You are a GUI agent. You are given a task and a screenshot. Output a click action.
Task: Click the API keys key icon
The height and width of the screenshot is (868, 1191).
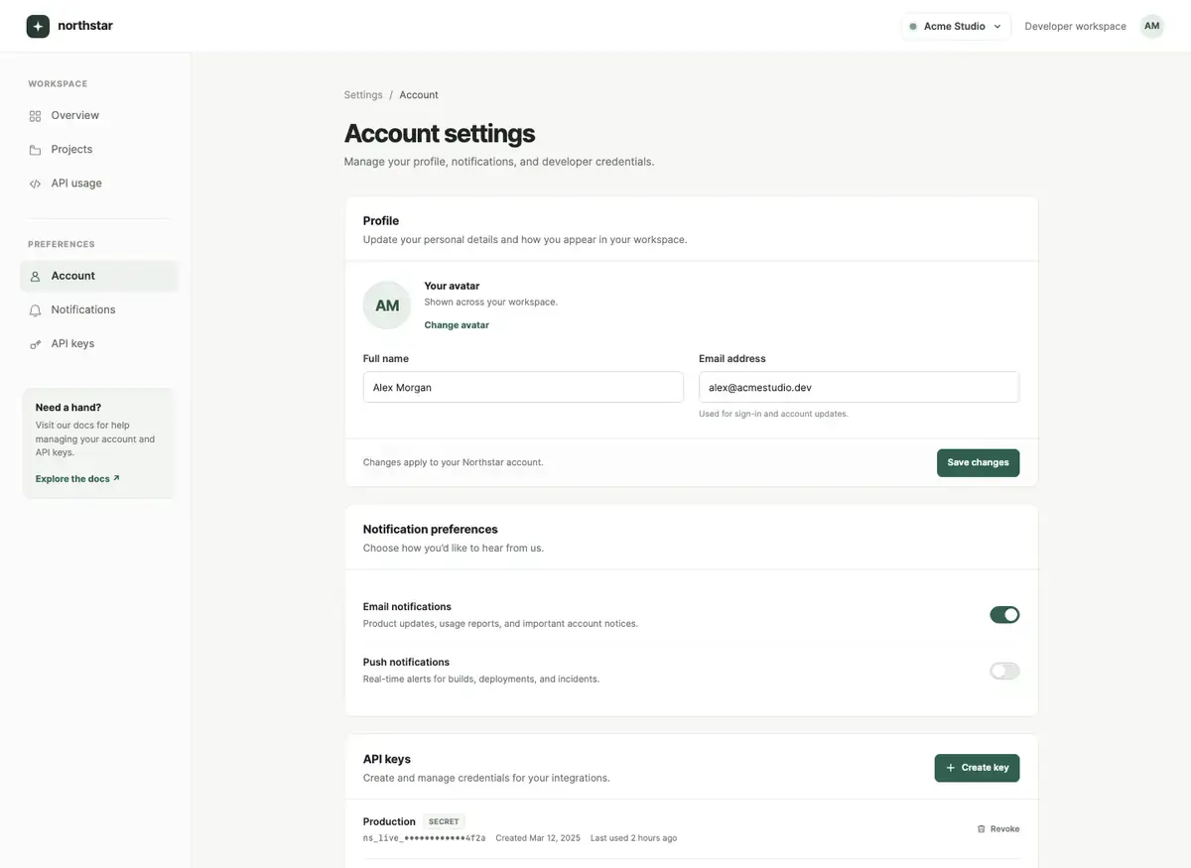click(35, 344)
